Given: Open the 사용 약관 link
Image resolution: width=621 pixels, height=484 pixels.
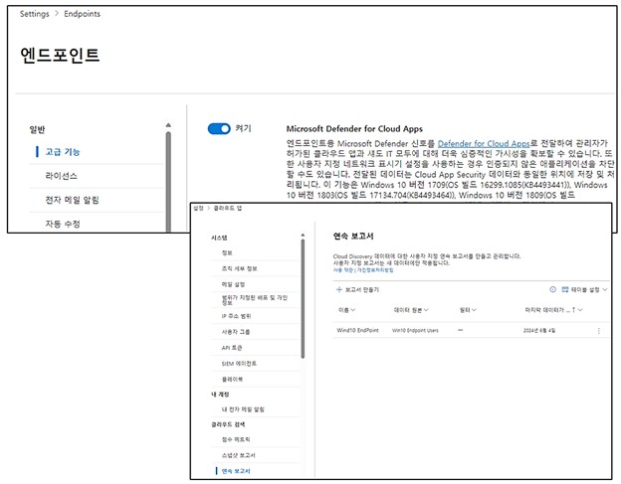Looking at the screenshot, I should click(x=343, y=270).
